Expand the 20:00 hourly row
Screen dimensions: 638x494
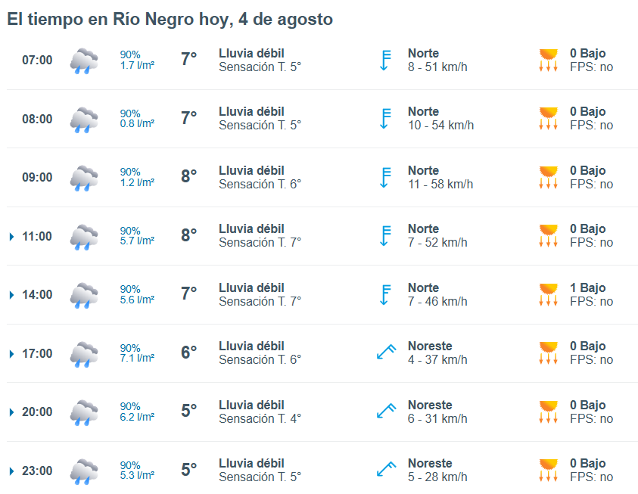coord(11,412)
